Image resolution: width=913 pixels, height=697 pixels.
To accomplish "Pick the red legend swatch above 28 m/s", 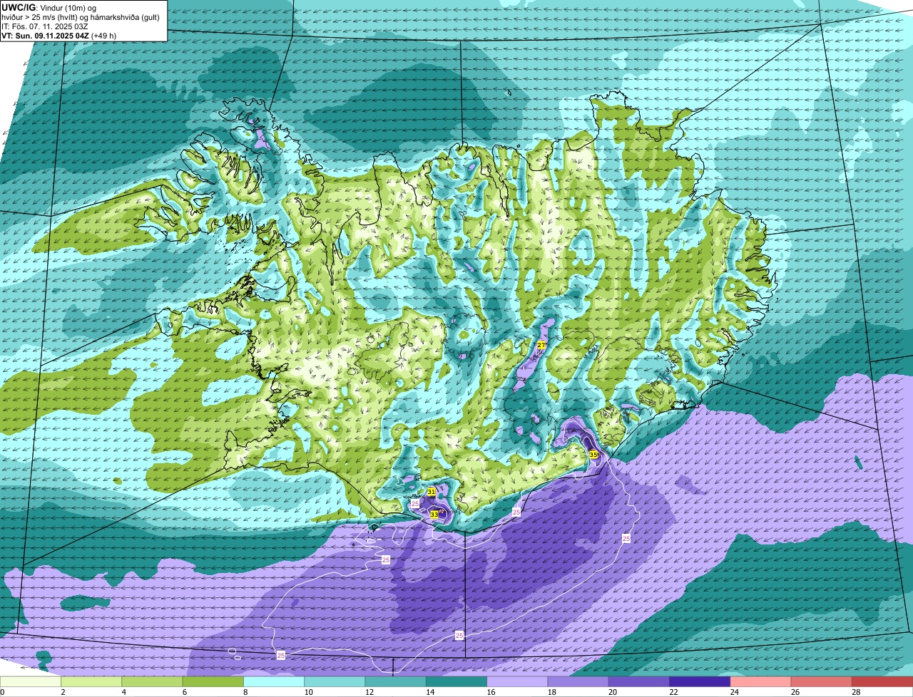I will click(882, 681).
